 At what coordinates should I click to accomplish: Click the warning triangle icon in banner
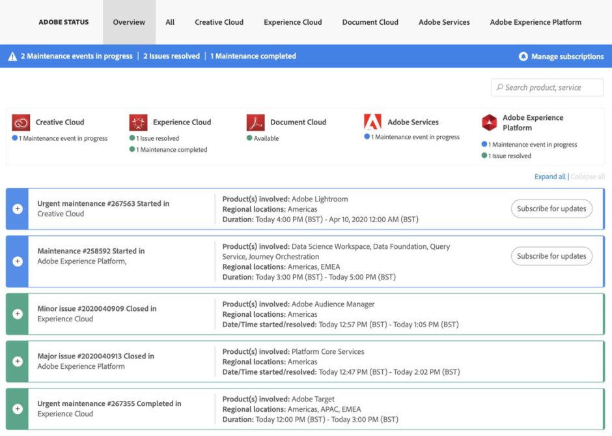click(x=12, y=57)
